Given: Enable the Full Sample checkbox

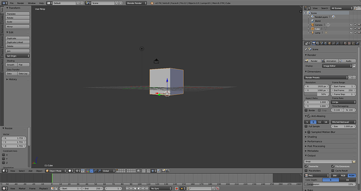Looking at the screenshot, I should (x=306, y=126).
